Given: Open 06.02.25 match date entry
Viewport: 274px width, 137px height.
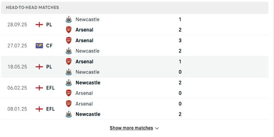Looking at the screenshot, I should [x=17, y=88].
